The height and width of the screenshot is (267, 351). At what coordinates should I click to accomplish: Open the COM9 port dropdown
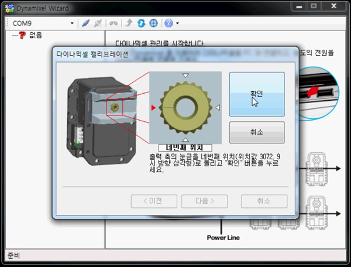tap(72, 23)
